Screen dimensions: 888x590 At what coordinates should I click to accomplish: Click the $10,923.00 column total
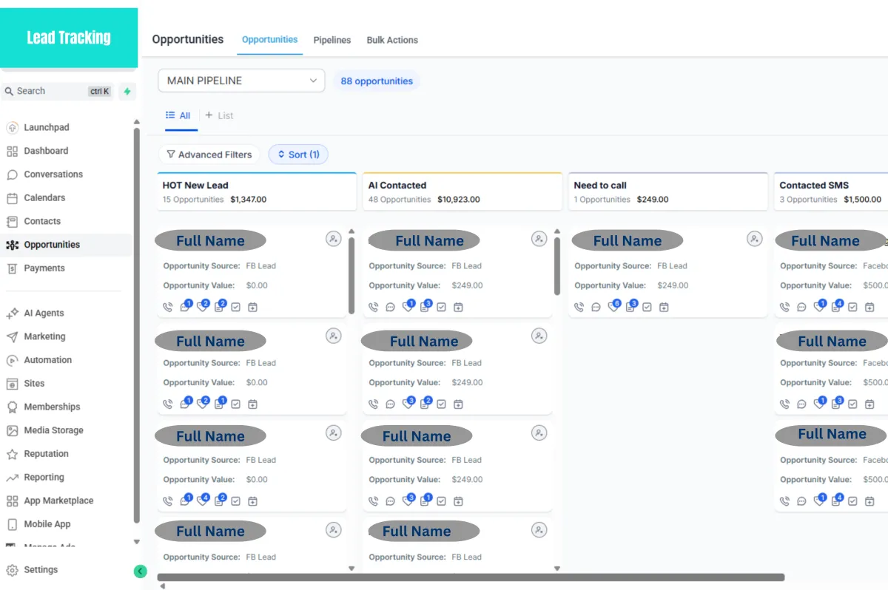pyautogui.click(x=459, y=200)
